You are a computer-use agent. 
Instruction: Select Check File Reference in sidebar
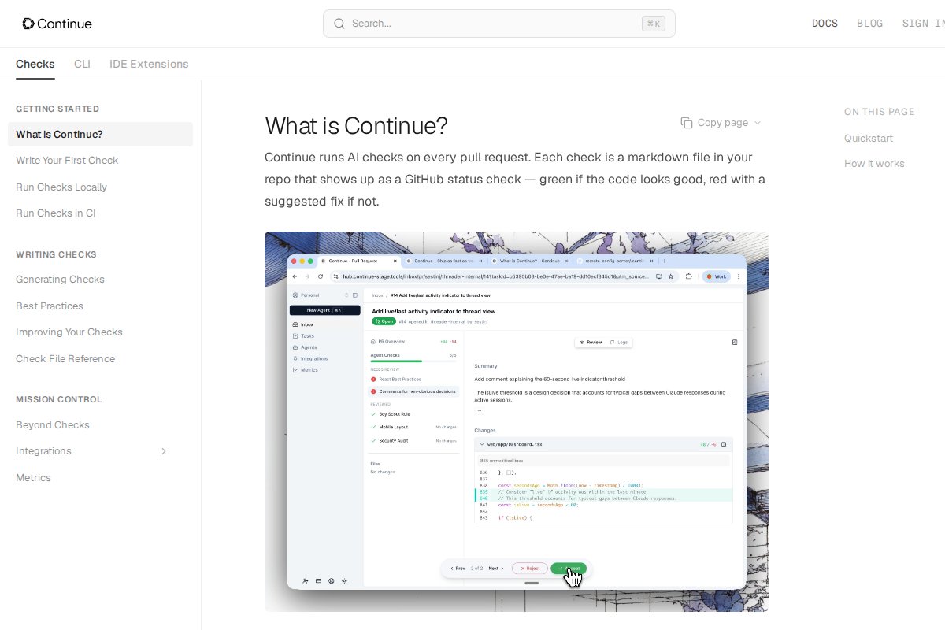(x=65, y=359)
